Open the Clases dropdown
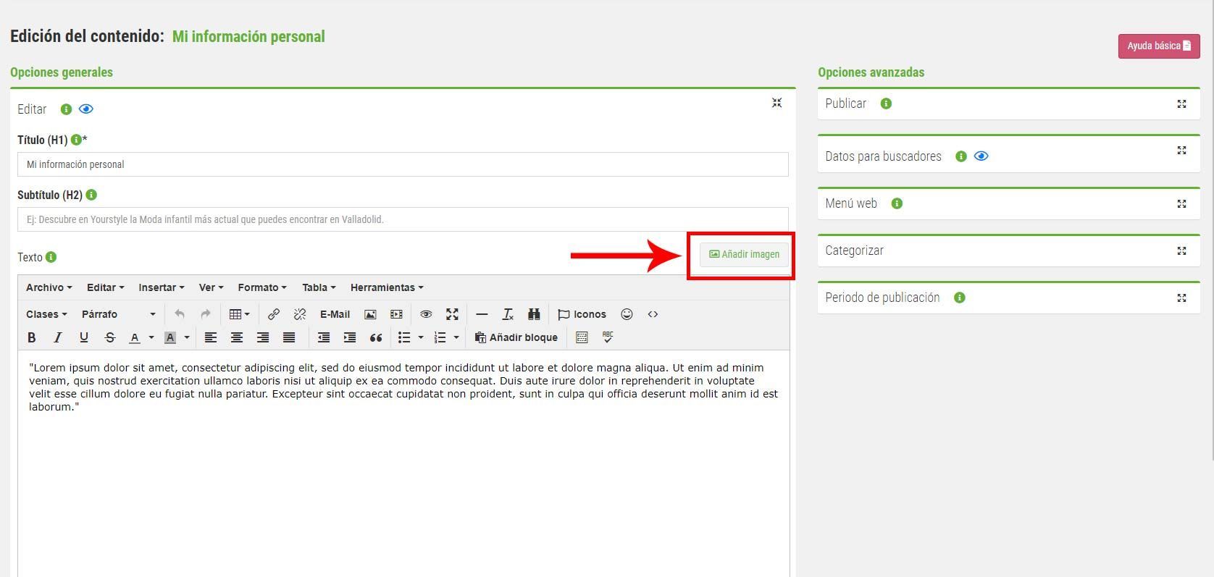The image size is (1214, 577). click(x=46, y=314)
